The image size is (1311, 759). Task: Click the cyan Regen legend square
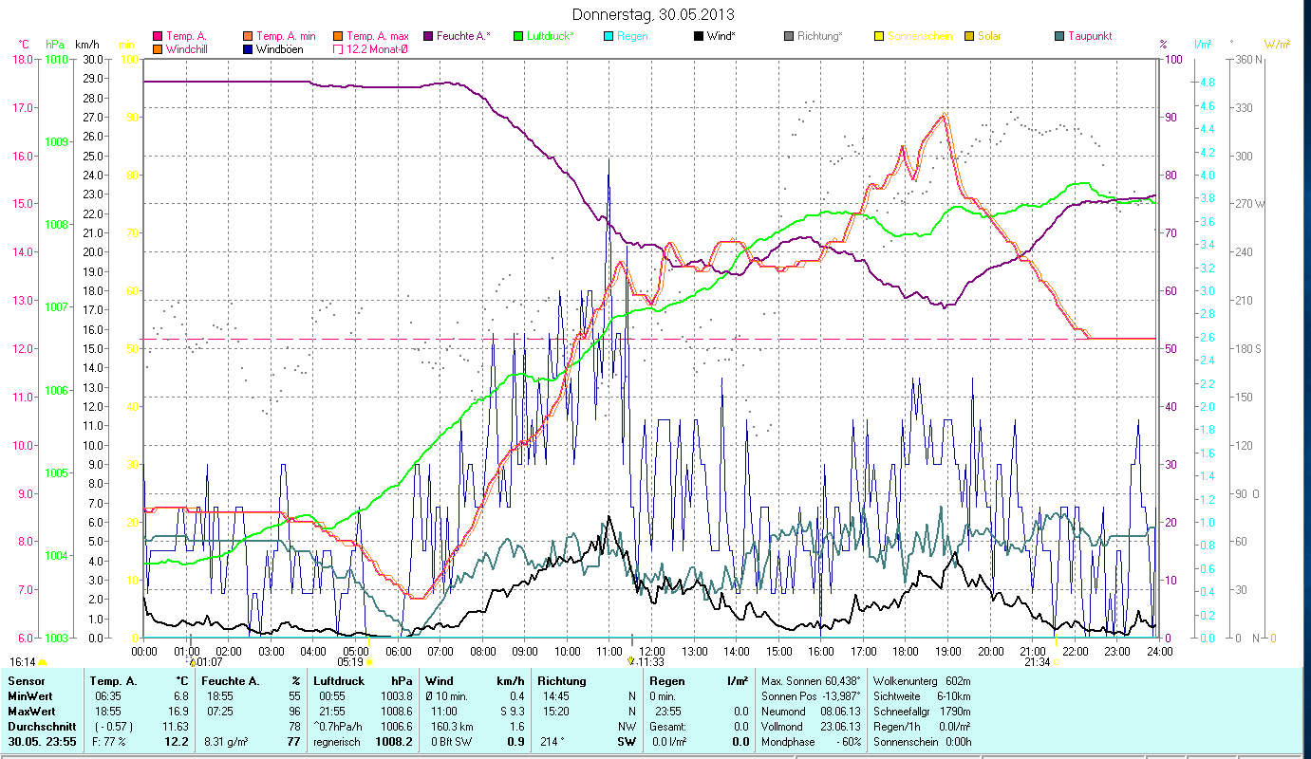(x=609, y=36)
